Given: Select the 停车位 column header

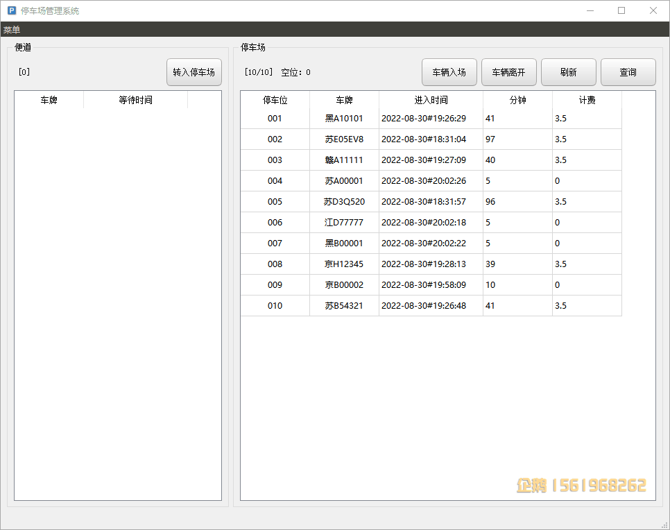Looking at the screenshot, I should pos(275,100).
